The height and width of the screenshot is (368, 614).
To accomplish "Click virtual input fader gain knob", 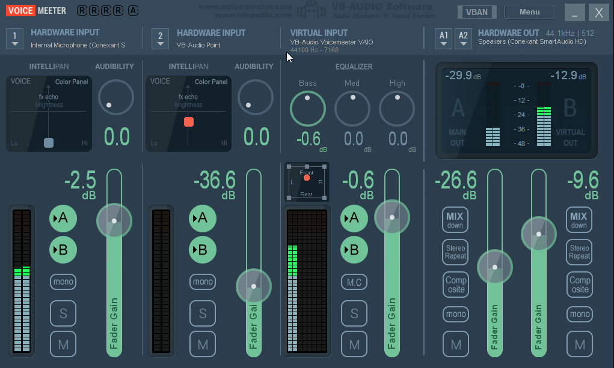I will 392,217.
